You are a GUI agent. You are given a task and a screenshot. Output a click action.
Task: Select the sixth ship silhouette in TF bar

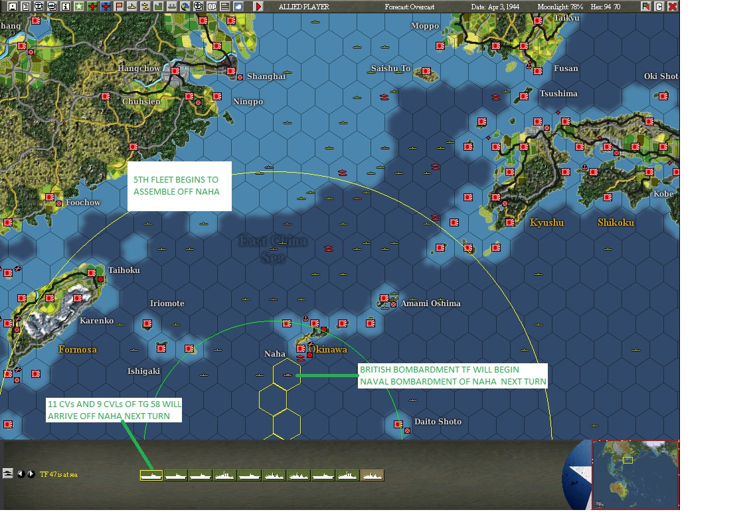click(274, 475)
